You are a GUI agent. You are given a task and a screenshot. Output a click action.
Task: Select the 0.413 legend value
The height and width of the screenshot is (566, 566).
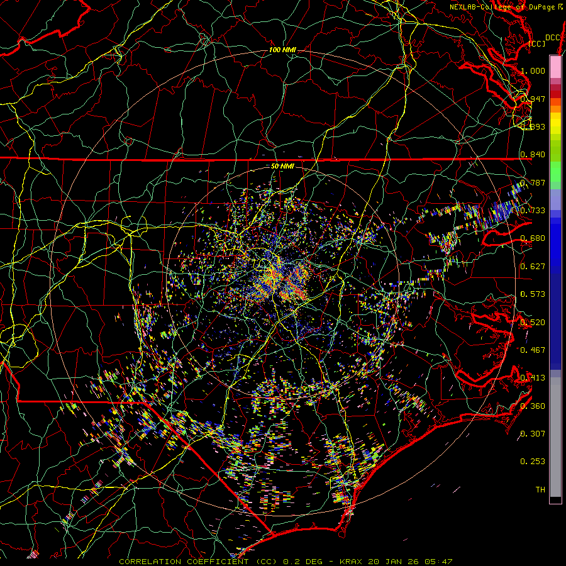(533, 377)
